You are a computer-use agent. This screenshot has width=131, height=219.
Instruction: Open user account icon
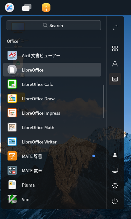click(115, 155)
